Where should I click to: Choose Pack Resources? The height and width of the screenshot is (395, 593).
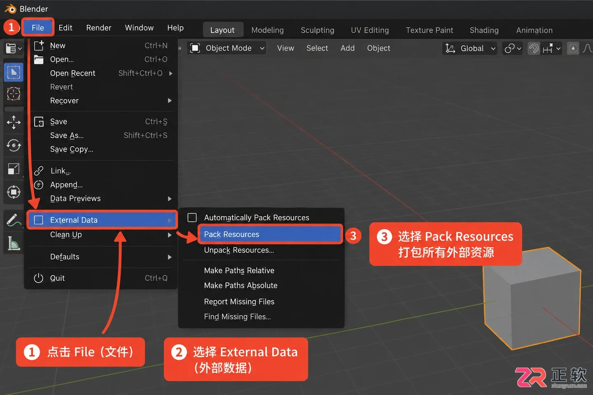(270, 234)
